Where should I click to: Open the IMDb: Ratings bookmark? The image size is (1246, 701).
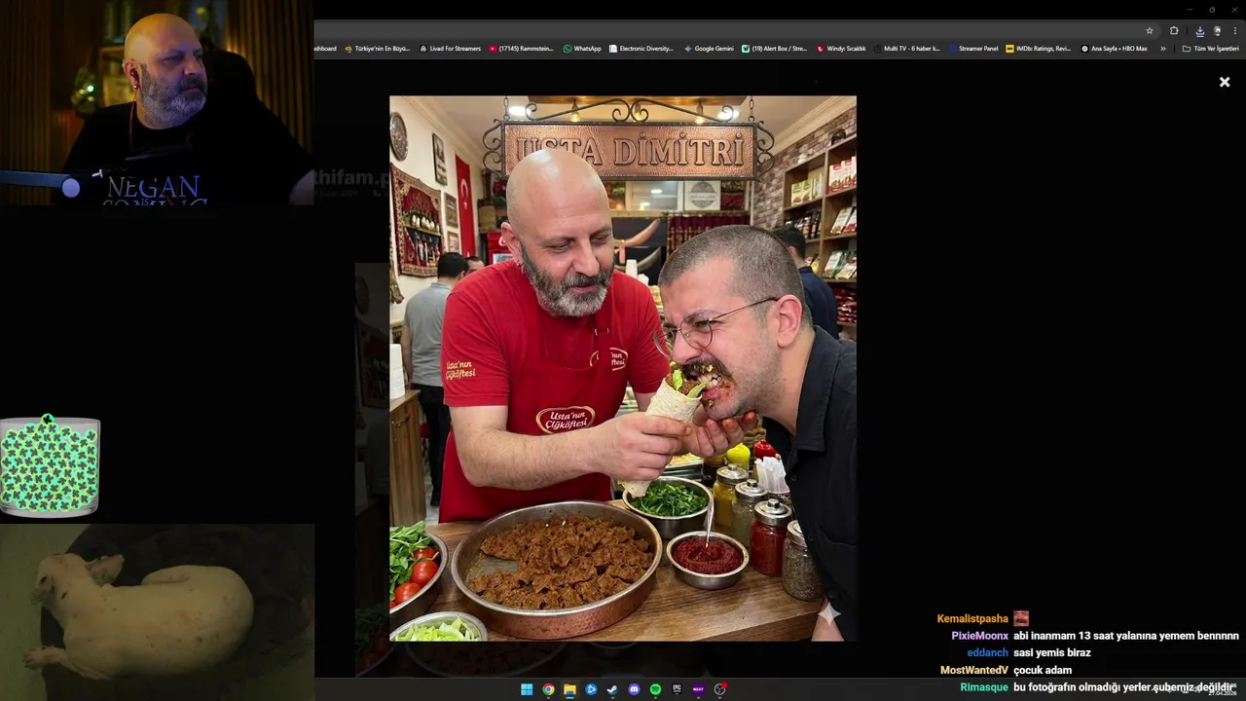(x=1039, y=48)
